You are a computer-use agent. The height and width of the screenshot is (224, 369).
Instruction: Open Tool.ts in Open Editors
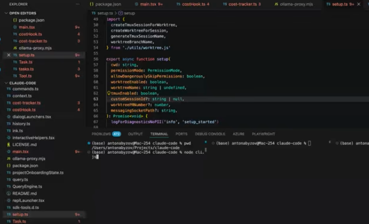pos(25,76)
